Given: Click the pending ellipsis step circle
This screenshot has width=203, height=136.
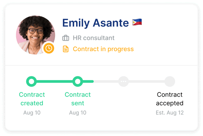Looking at the screenshot, I should 123,81.
